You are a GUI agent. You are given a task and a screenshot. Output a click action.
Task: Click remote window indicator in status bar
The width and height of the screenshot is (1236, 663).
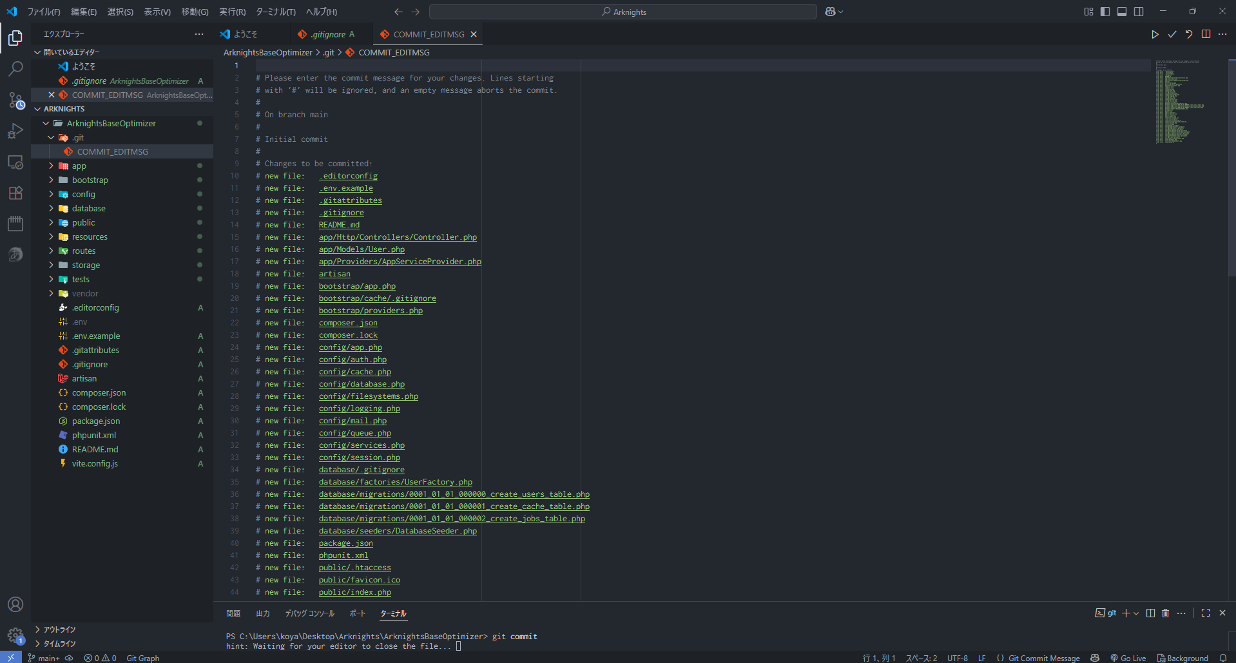click(11, 658)
